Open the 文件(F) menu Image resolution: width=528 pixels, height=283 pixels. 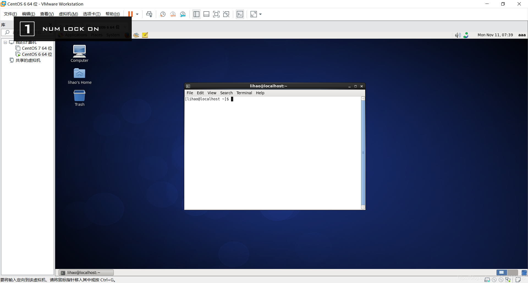click(10, 14)
